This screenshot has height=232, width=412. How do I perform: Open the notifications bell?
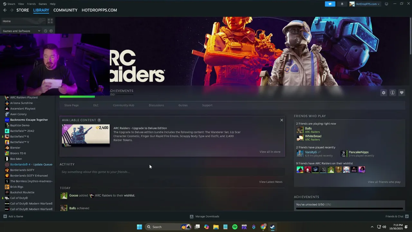pyautogui.click(x=342, y=4)
